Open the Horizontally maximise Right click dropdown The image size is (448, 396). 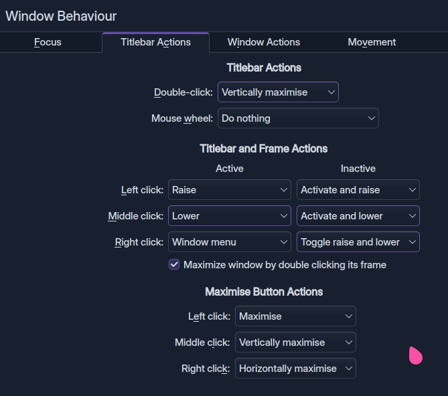coord(295,369)
